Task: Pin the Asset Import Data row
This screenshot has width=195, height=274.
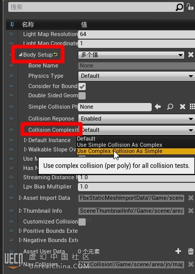Action: (x=12, y=198)
